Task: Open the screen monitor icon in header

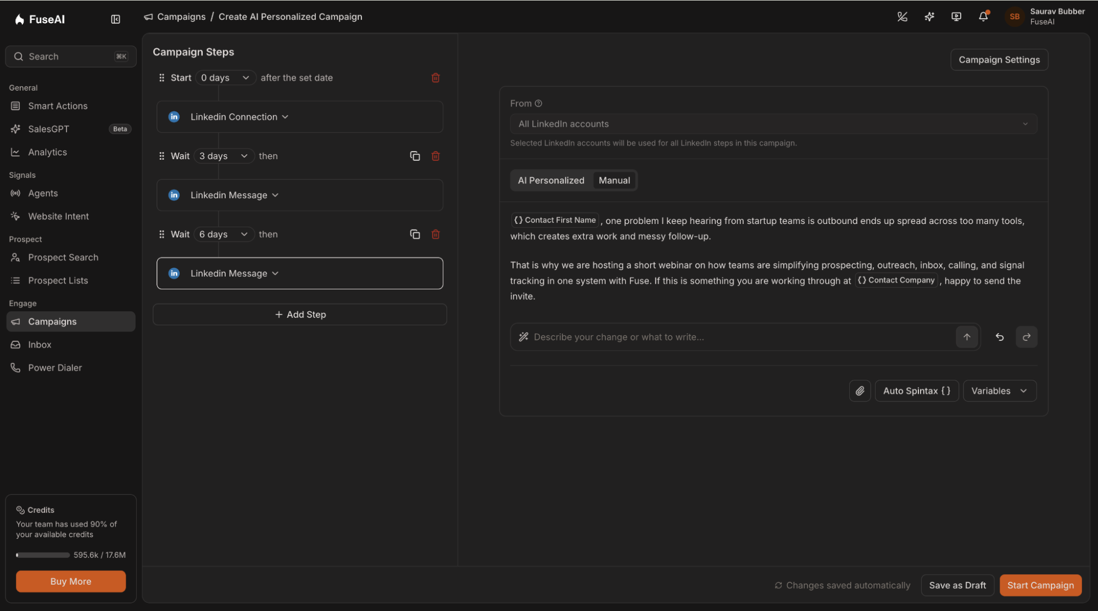Action: (x=956, y=16)
